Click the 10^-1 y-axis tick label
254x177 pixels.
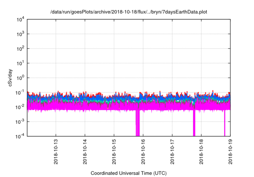click(20, 93)
